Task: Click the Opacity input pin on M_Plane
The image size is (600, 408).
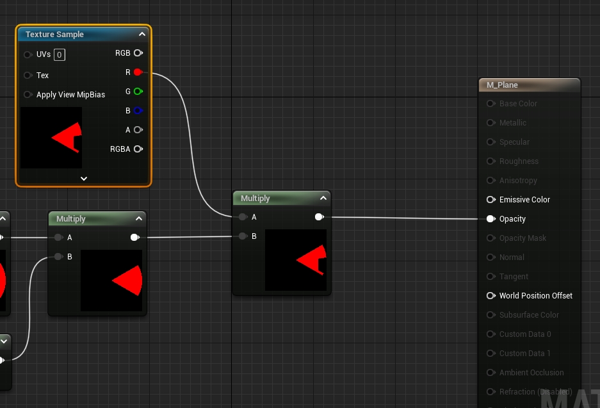Action: coord(491,219)
